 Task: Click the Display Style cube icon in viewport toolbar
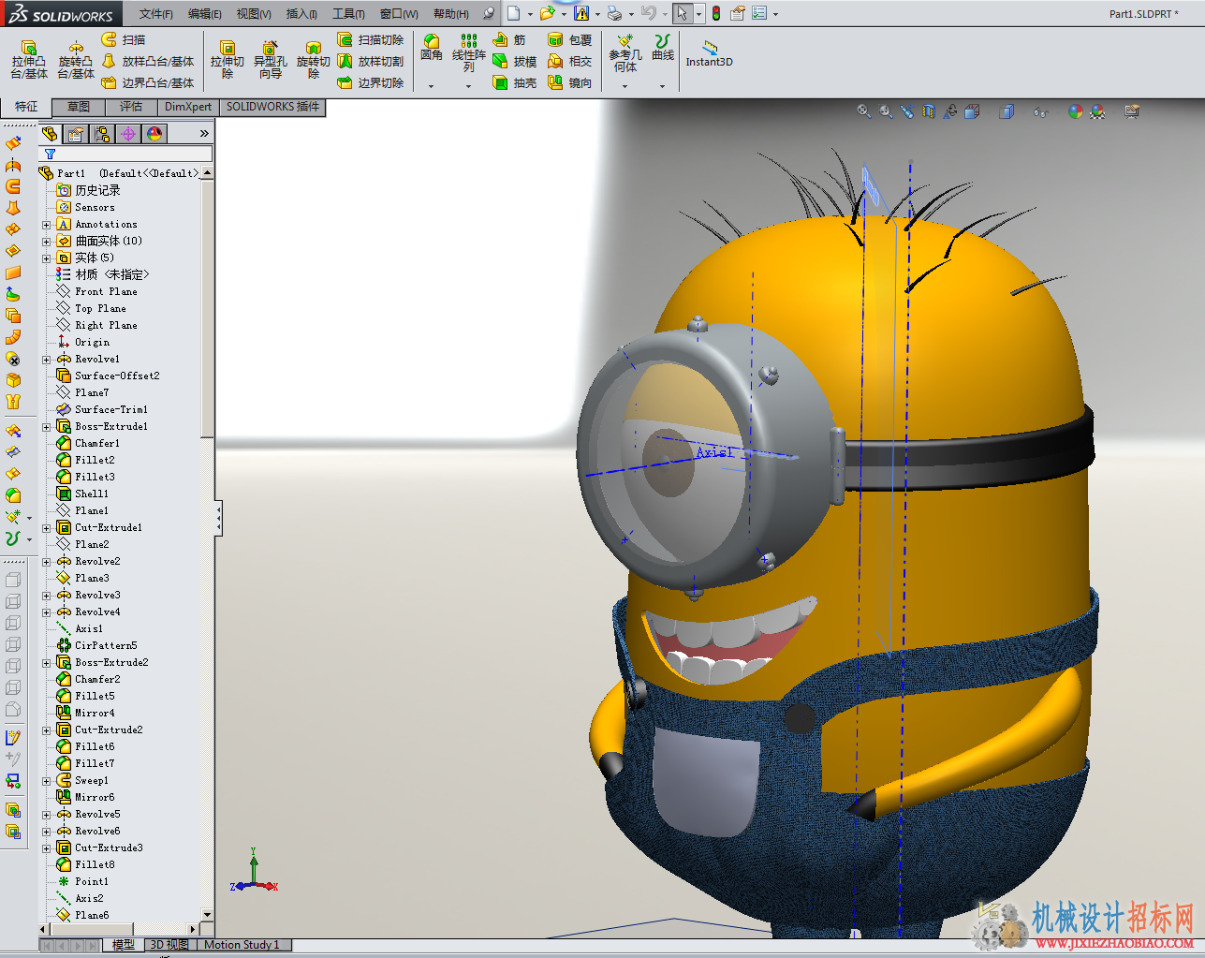coord(1007,111)
